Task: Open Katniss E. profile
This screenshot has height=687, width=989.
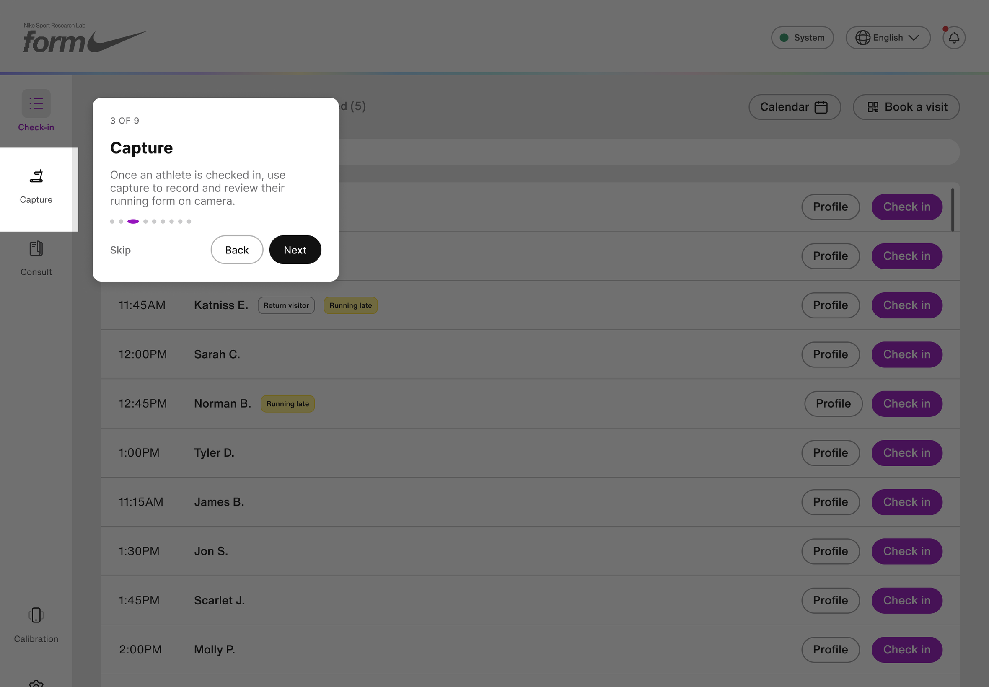Action: pos(830,305)
